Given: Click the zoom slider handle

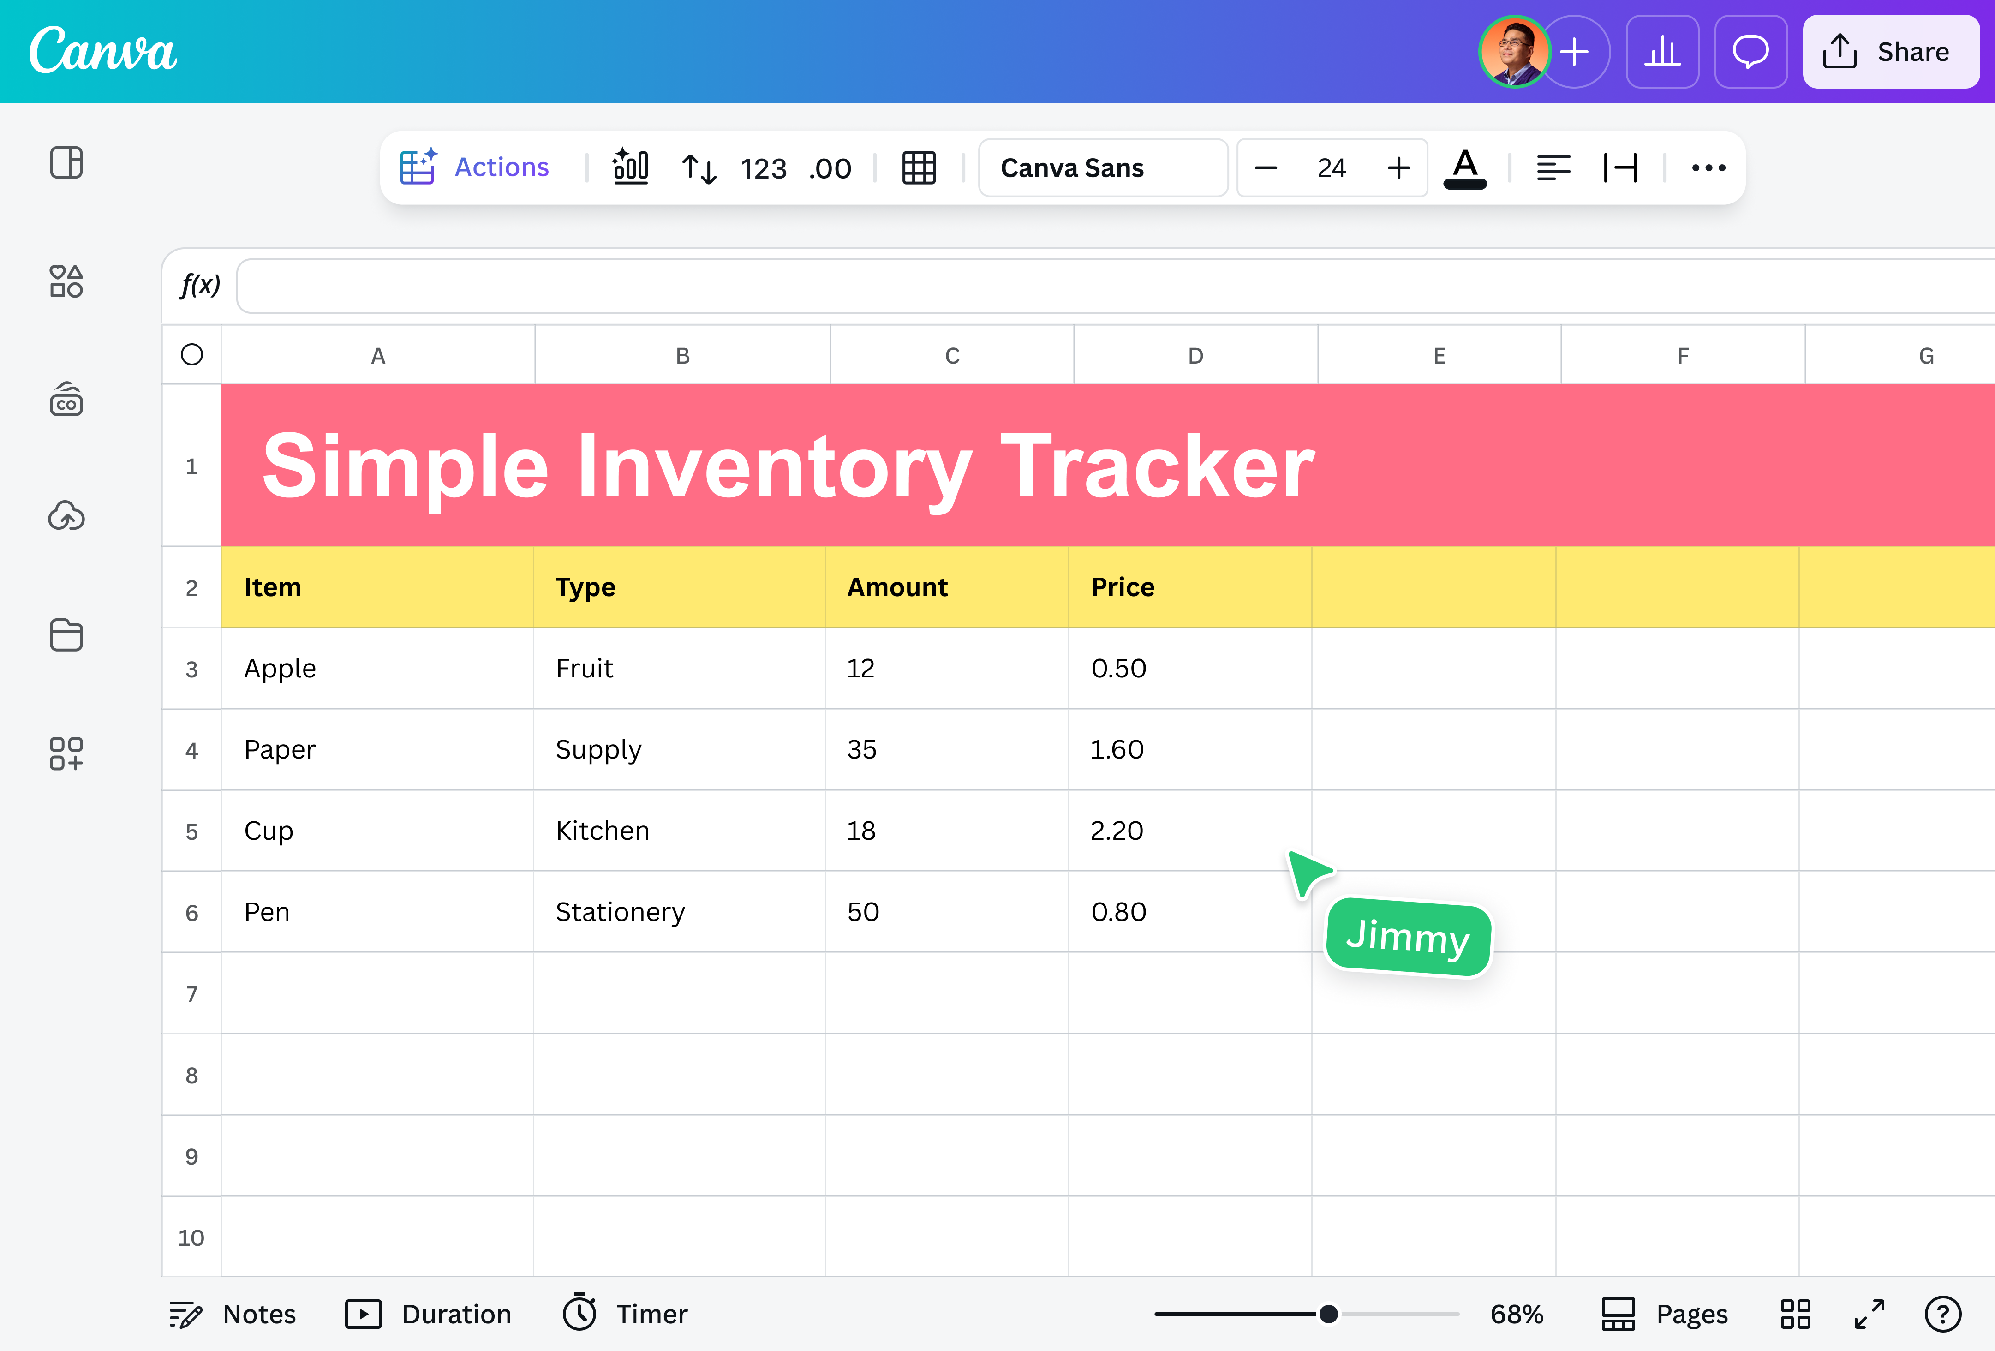Looking at the screenshot, I should (x=1328, y=1313).
